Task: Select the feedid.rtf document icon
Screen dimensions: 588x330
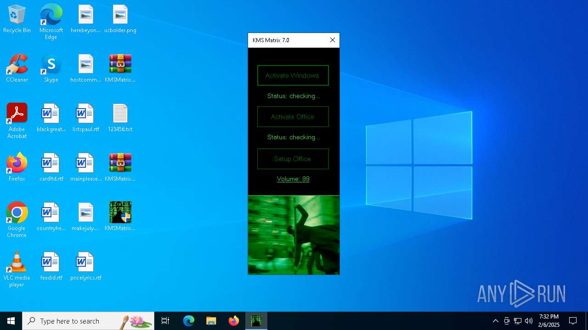Action: [51, 267]
